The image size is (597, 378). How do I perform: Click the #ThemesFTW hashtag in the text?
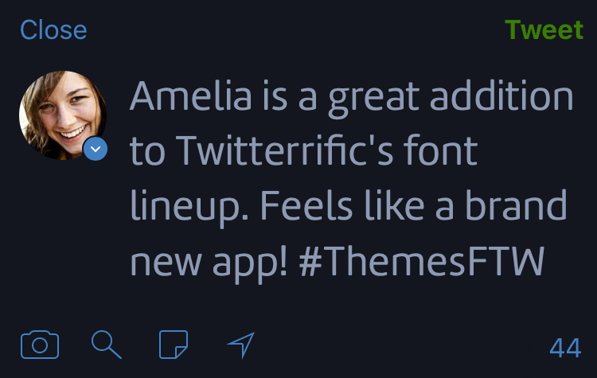point(420,262)
